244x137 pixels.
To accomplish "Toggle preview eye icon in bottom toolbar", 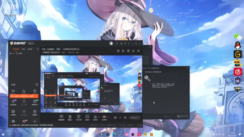I will pyautogui.click(x=120, y=118).
